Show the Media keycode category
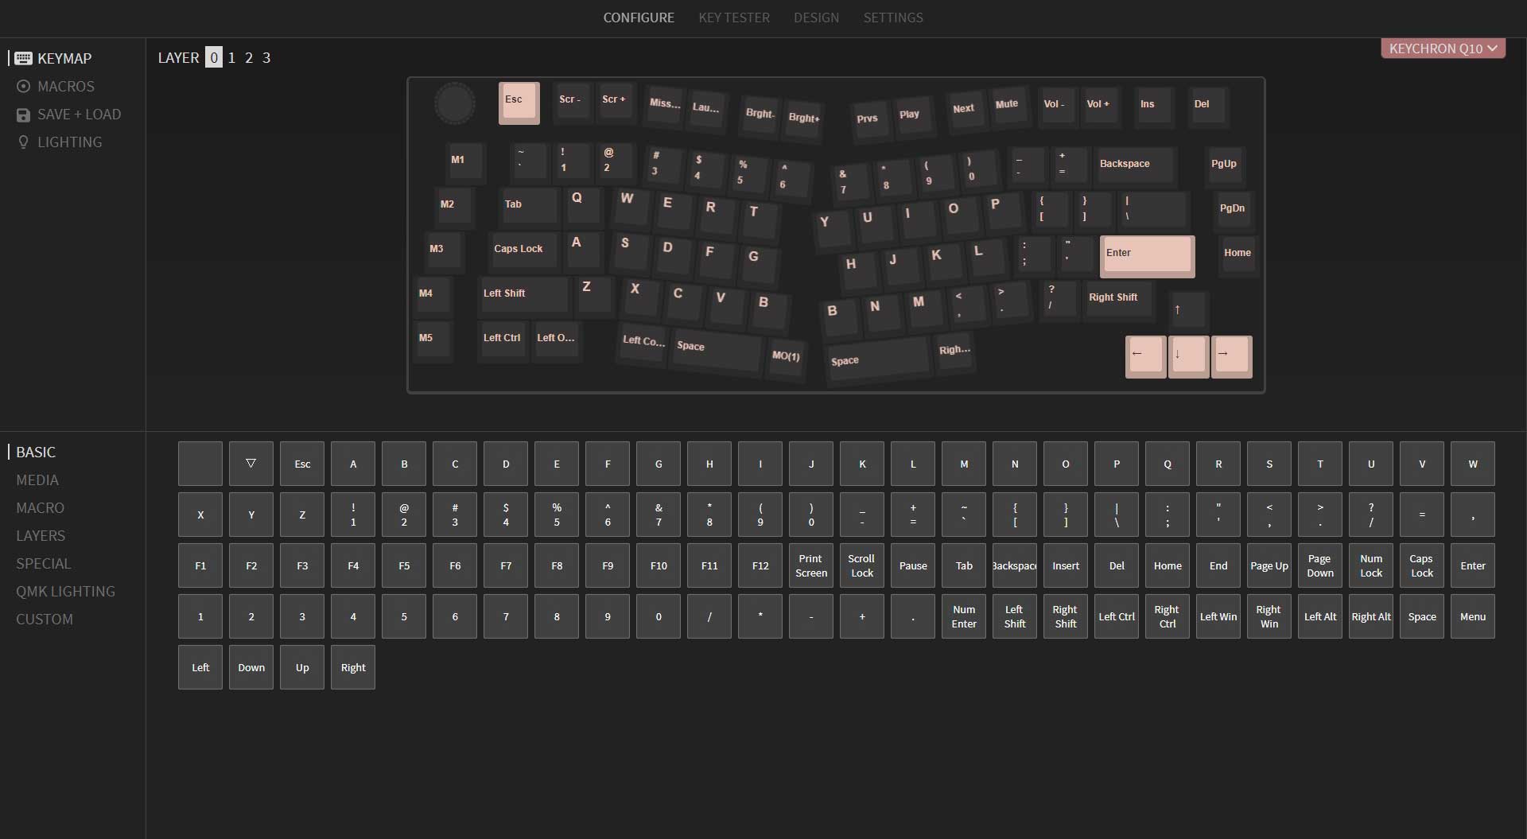The height and width of the screenshot is (839, 1527). point(37,480)
